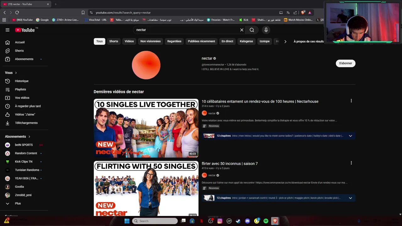402x226 pixels.
Task: Go back in the browser
Action: (x=4, y=13)
